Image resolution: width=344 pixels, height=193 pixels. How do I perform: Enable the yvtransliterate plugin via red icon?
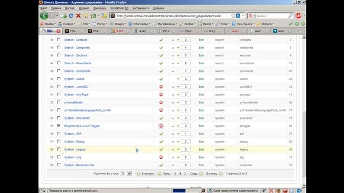click(x=161, y=102)
